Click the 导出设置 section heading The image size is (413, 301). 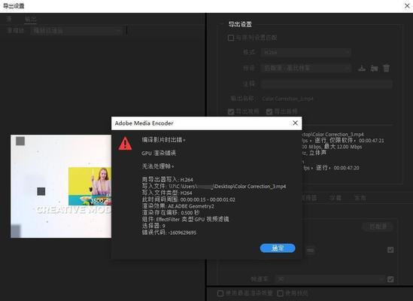point(240,24)
